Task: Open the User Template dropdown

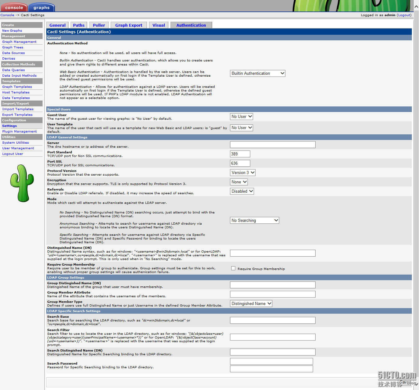Action: click(x=241, y=128)
